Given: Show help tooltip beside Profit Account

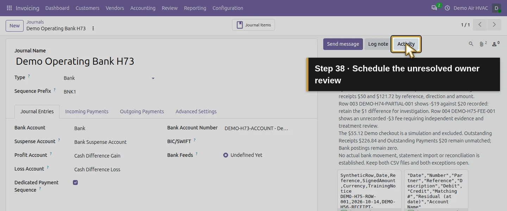Looking at the screenshot, I should 51,154.
